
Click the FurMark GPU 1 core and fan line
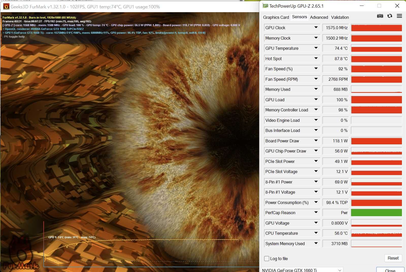coord(104,33)
